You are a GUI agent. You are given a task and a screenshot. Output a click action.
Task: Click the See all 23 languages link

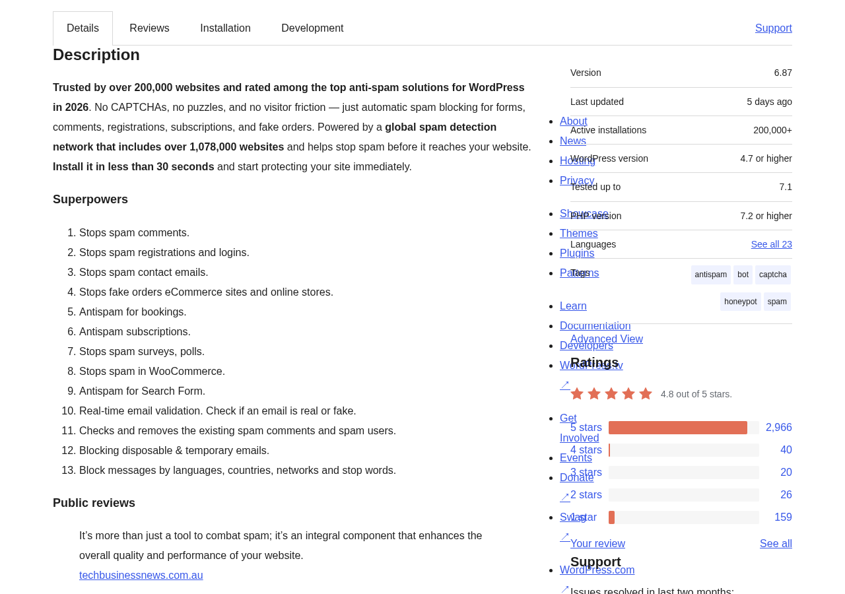point(771,244)
